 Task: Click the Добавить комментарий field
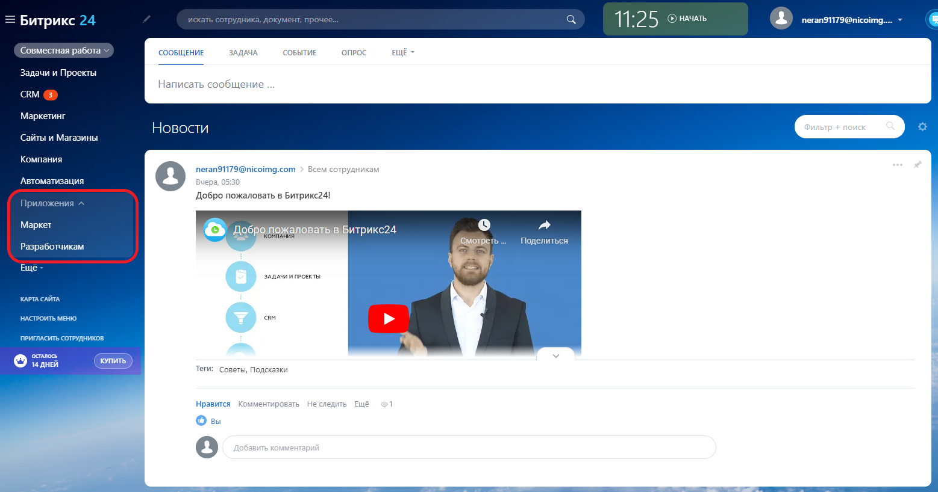(469, 447)
